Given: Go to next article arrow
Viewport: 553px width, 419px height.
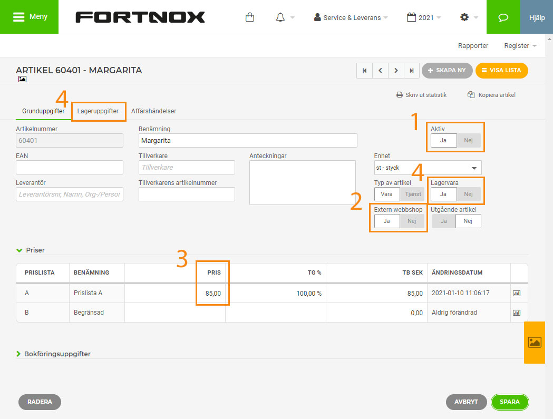Looking at the screenshot, I should point(396,71).
